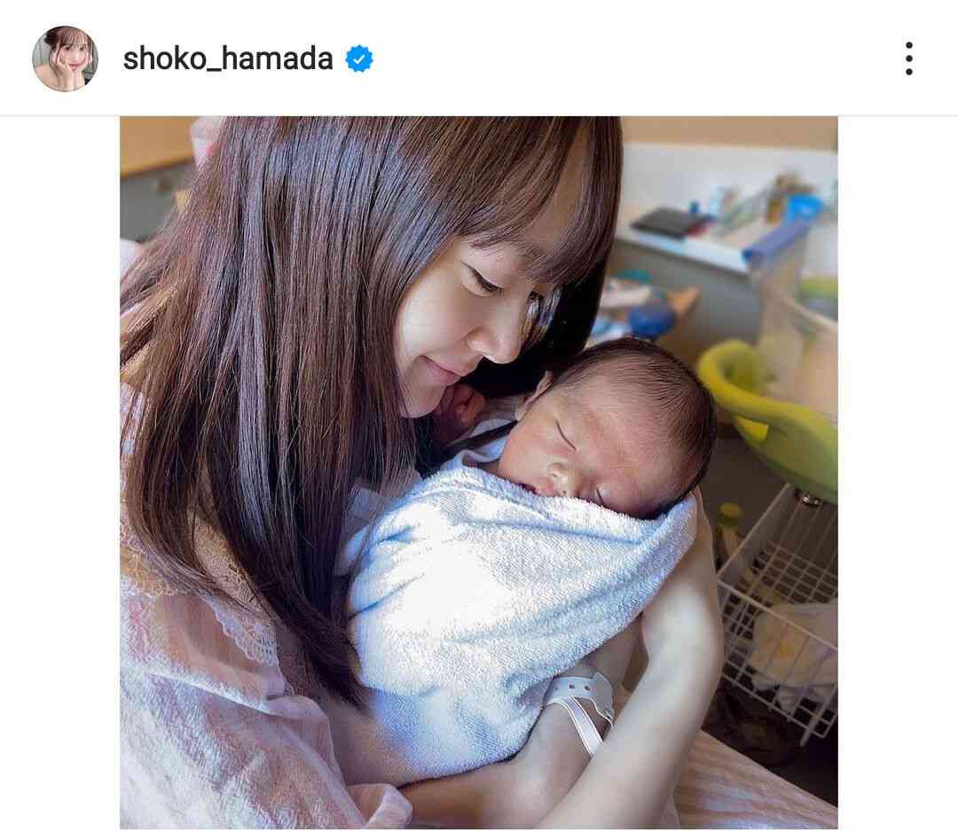This screenshot has width=958, height=833.
Task: Click the blank margin right of the photo
Action: [898, 473]
